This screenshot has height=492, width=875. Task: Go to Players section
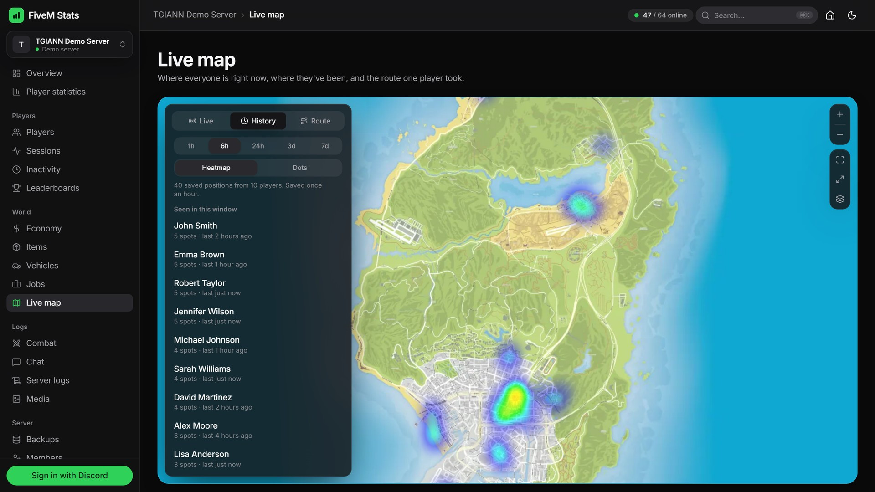click(x=70, y=132)
